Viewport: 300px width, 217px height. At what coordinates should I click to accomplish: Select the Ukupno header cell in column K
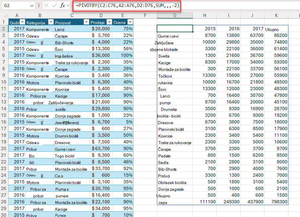[276, 29]
